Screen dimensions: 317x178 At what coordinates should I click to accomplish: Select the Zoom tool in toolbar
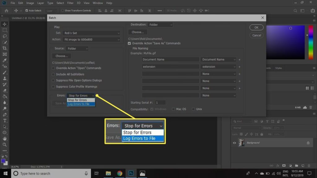pos(5,145)
